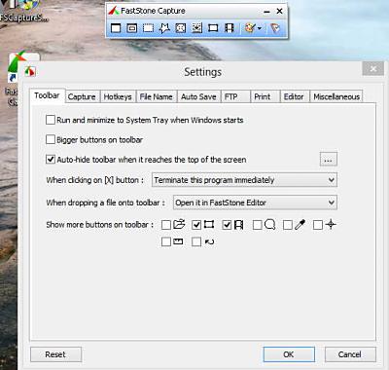Image resolution: width=389 pixels, height=370 pixels.
Task: Close the Settings dialog with X
Action: pyautogui.click(x=373, y=69)
